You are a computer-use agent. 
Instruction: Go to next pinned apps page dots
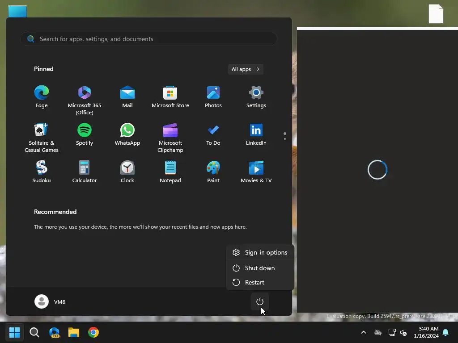pyautogui.click(x=285, y=136)
